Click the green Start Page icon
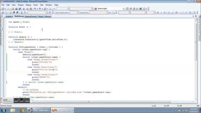201x113 pixels. click(141, 9)
